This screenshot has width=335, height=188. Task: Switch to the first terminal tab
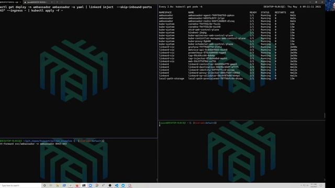[10, 2]
